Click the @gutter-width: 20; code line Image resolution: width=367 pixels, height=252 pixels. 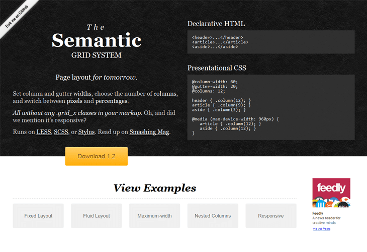click(x=215, y=86)
